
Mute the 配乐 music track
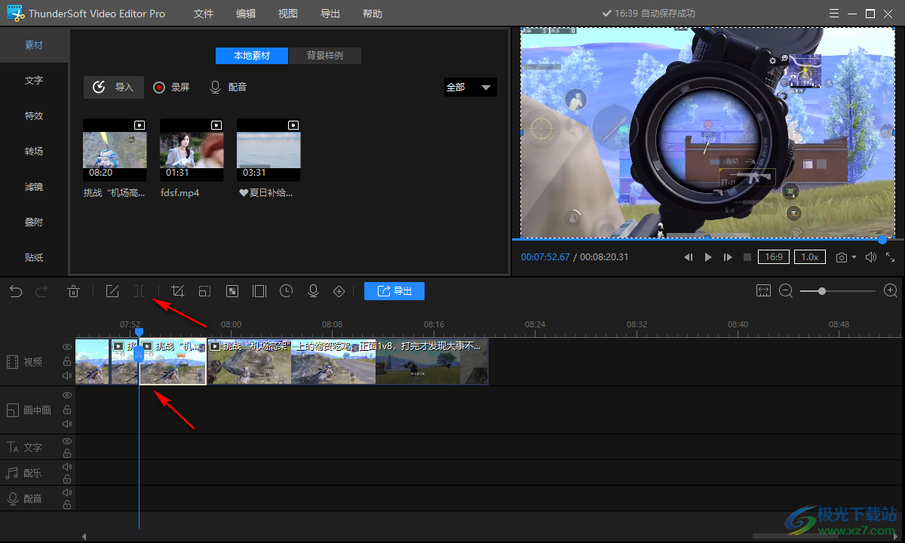click(67, 466)
